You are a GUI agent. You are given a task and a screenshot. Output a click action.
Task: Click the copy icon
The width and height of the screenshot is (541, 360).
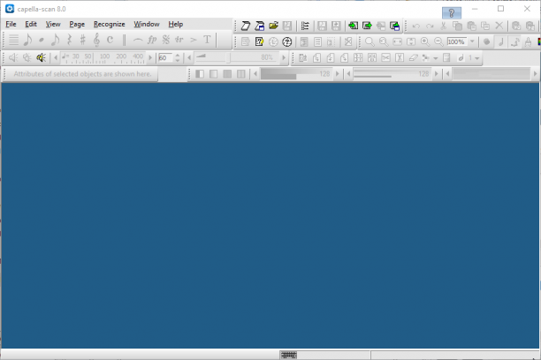[x=458, y=26]
